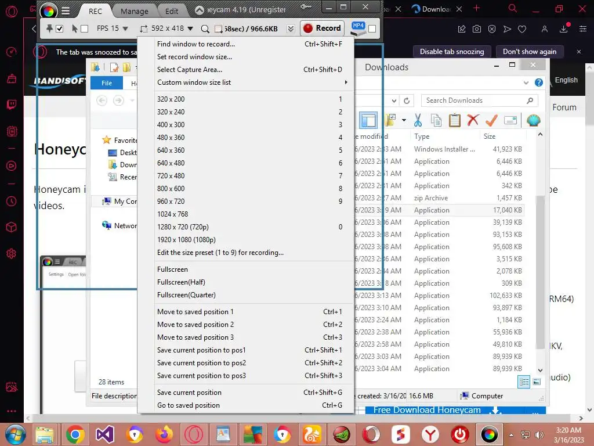Click the Downloads list vertical scrollbar
Screen dimensions: 594x446
pos(540,272)
